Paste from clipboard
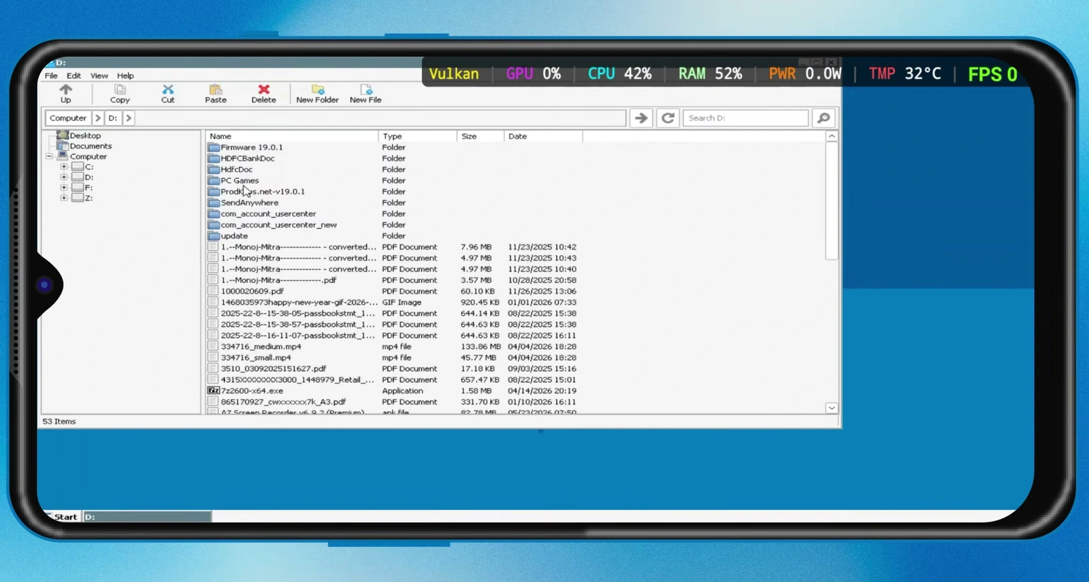Image resolution: width=1089 pixels, height=582 pixels. click(216, 94)
